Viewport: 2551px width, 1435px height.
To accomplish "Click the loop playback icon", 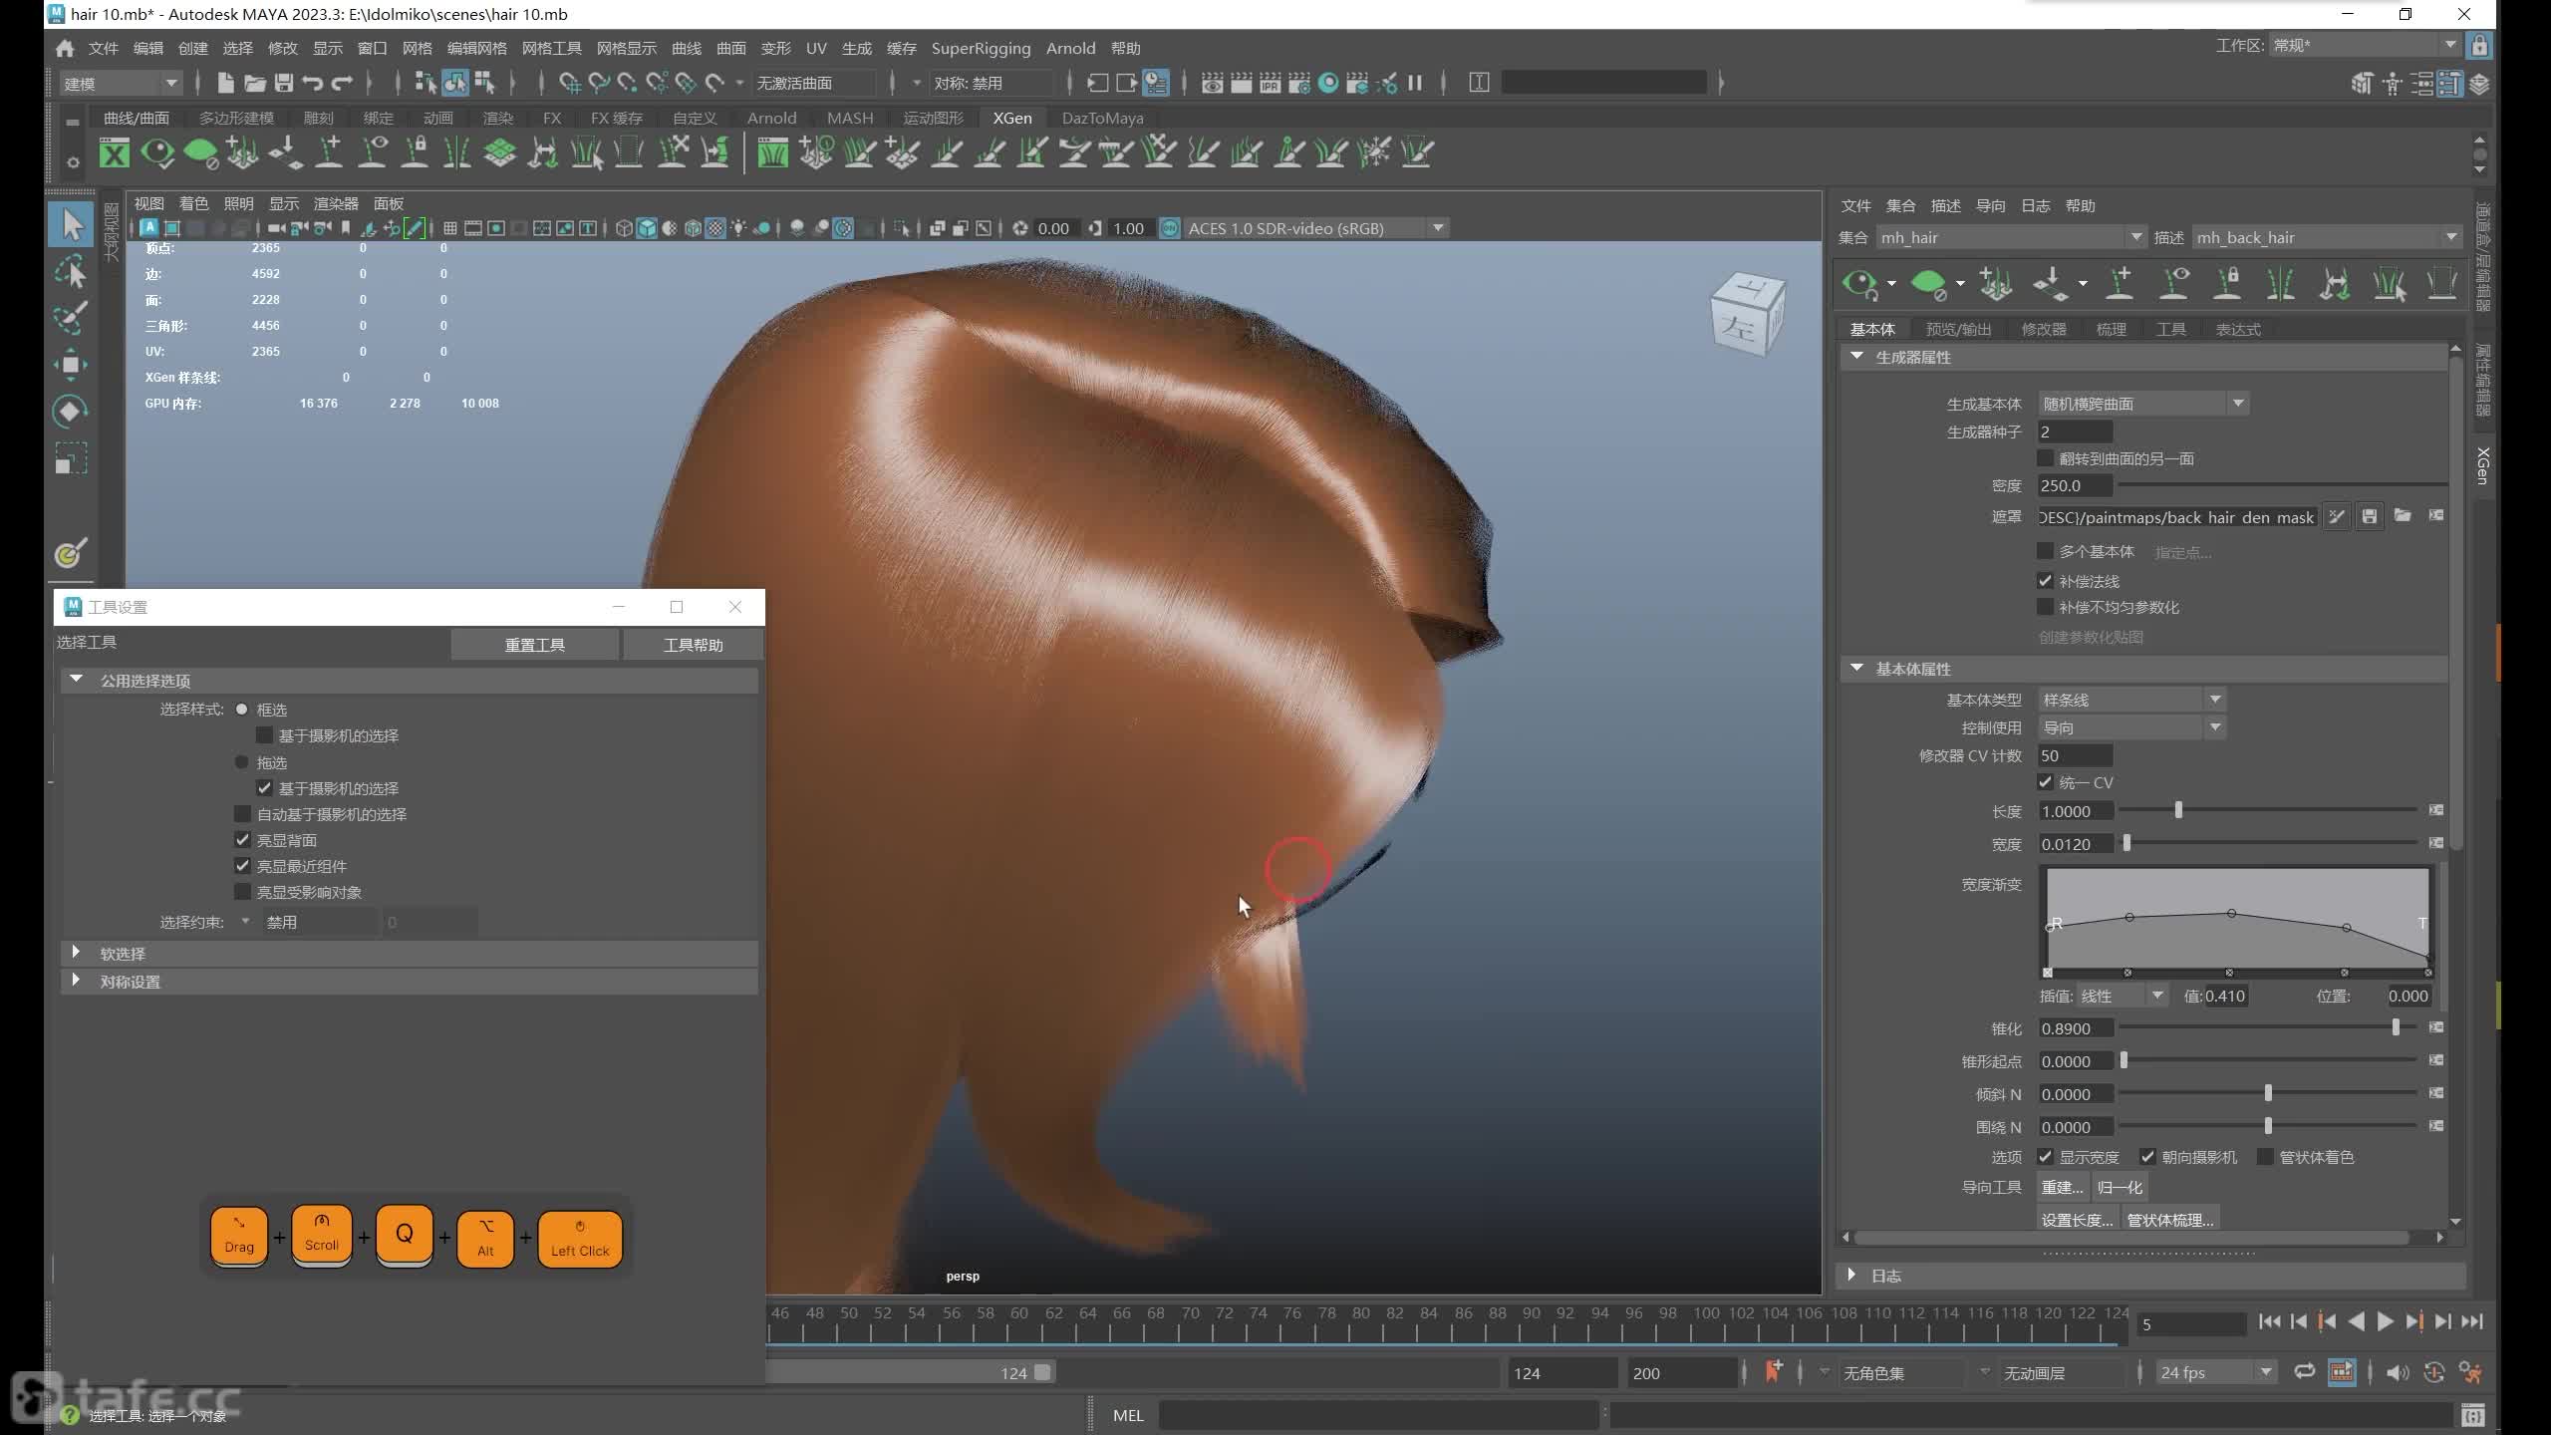I will tap(2304, 1372).
